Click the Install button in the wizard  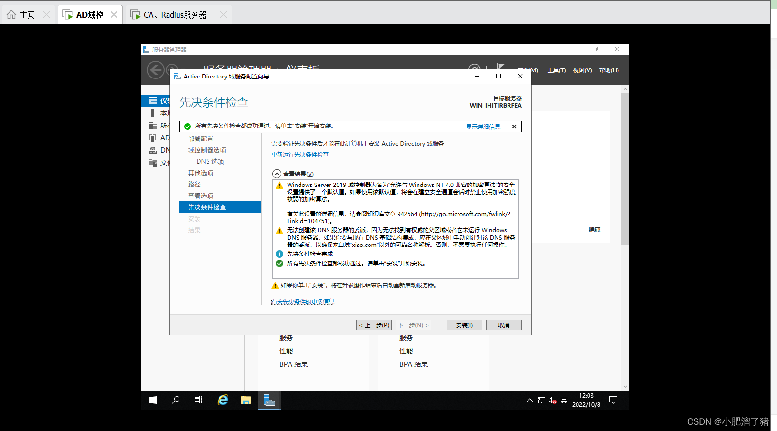(x=464, y=325)
